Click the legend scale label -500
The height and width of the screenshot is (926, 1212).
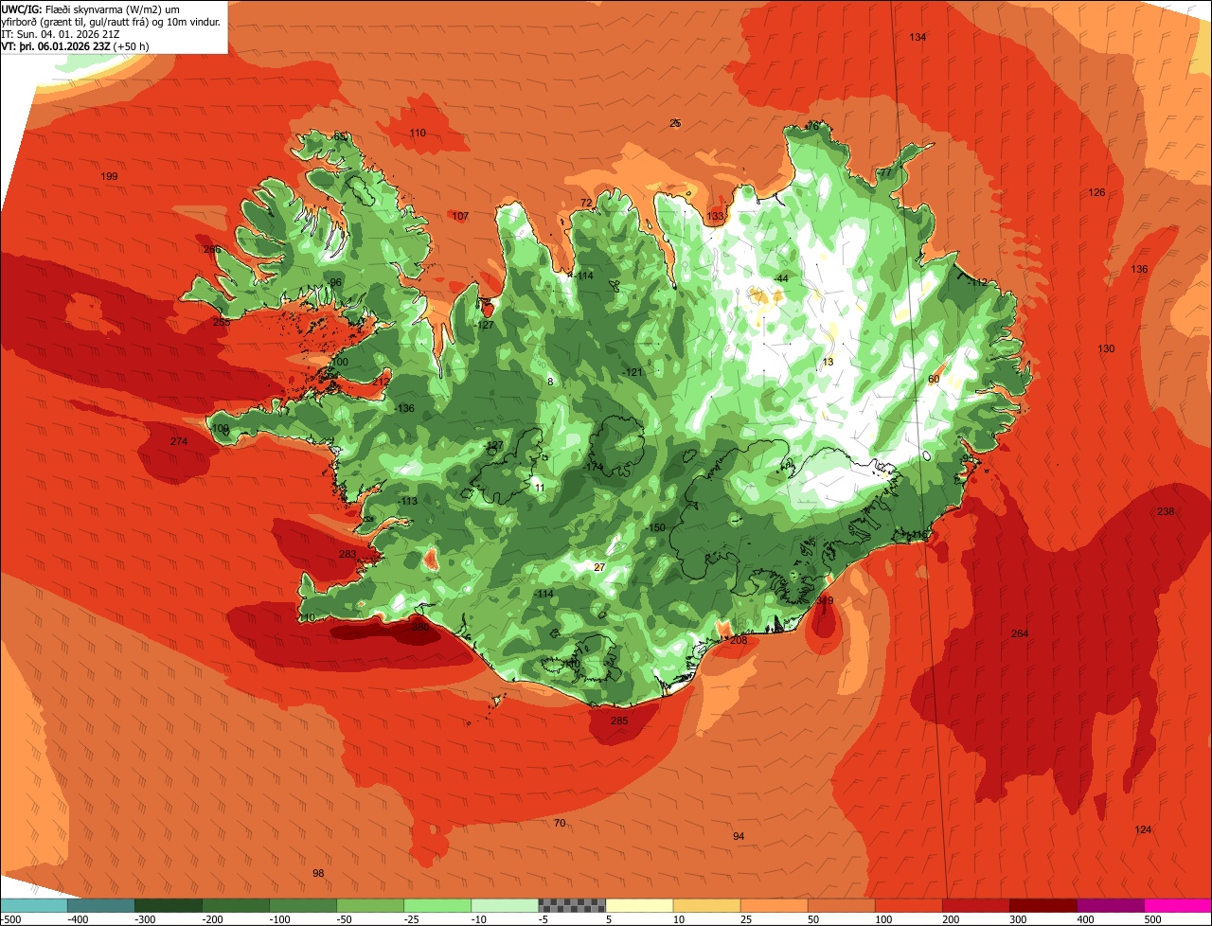[x=10, y=918]
